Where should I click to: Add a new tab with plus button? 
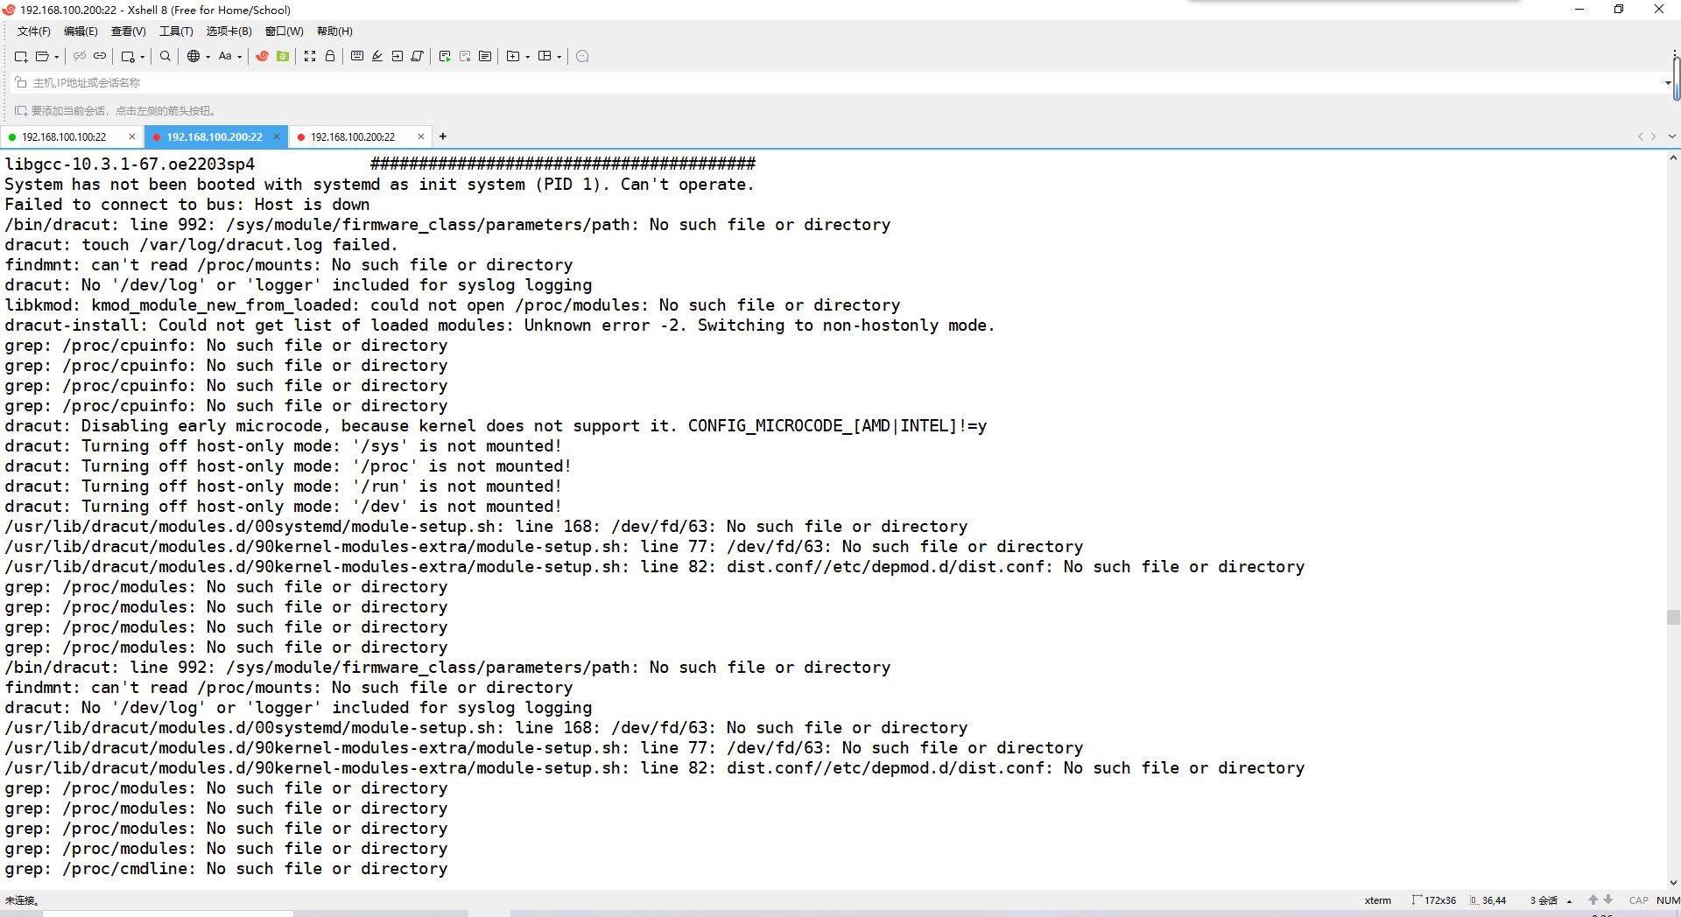coord(443,136)
